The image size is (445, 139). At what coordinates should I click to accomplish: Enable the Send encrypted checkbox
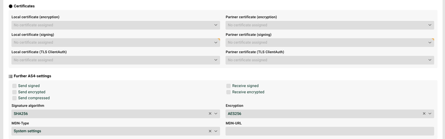14,92
